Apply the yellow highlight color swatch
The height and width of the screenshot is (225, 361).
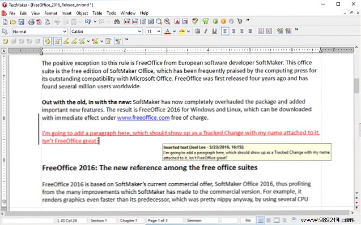[182, 32]
